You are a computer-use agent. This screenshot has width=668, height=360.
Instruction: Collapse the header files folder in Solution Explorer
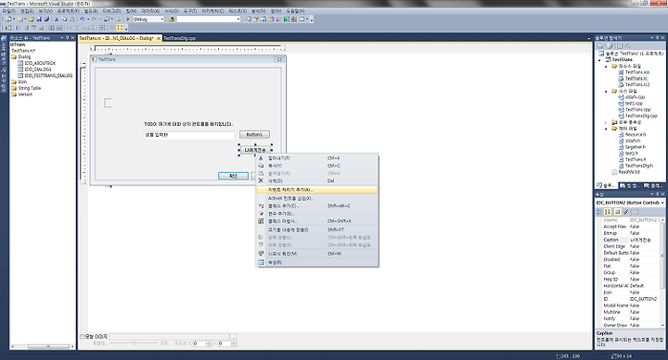606,129
